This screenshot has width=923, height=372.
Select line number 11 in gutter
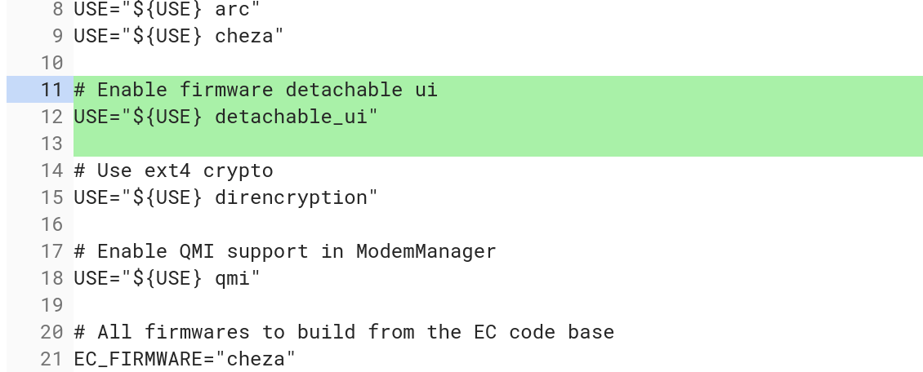coord(51,89)
